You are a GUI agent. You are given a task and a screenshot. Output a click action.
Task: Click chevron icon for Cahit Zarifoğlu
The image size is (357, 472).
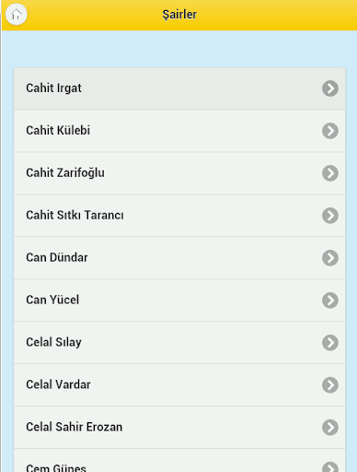pos(330,173)
